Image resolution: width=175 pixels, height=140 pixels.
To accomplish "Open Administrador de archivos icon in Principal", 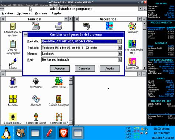I will 13,26.
